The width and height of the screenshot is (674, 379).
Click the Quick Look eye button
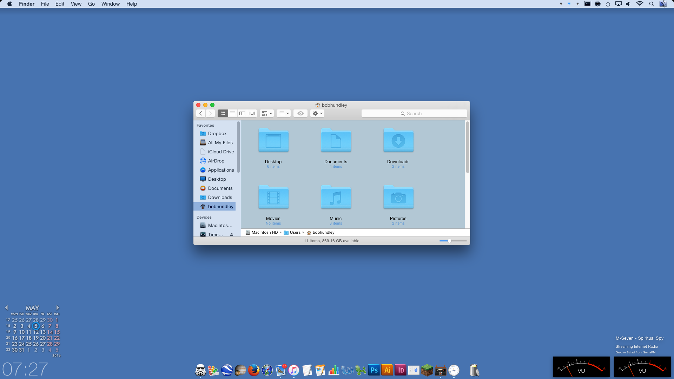[300, 113]
